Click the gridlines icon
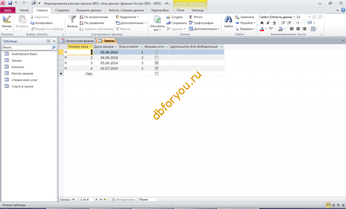Image resolution: width=346 pixels, height=209 pixels. point(313,29)
